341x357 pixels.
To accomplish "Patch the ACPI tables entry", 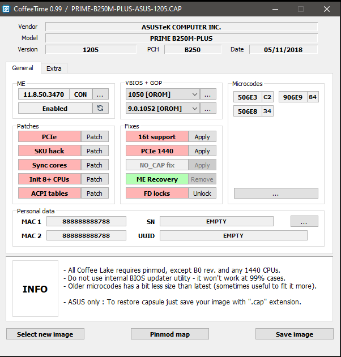I will click(95, 193).
